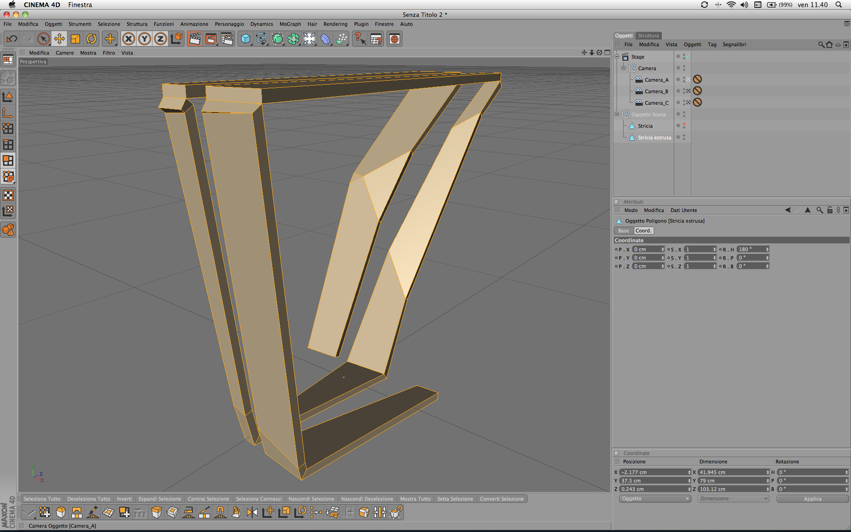Click Protection tag on Camera_B
Screen dimensions: 851x532
(697, 91)
